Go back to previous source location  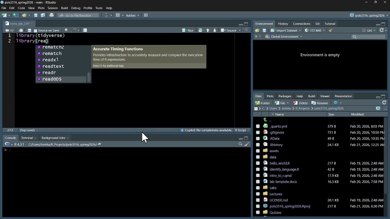pos(7,30)
